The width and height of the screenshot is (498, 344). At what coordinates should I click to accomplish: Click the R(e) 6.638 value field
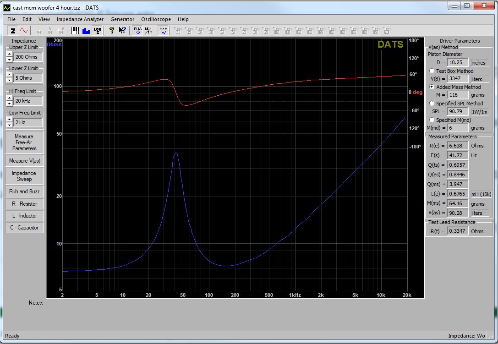[458, 146]
